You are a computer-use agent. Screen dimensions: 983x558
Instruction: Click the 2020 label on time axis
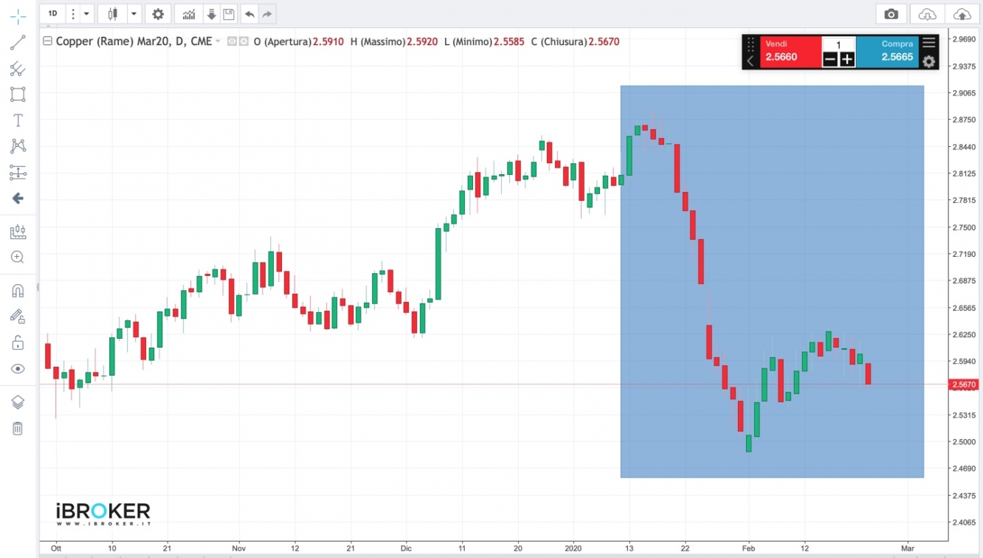(573, 548)
